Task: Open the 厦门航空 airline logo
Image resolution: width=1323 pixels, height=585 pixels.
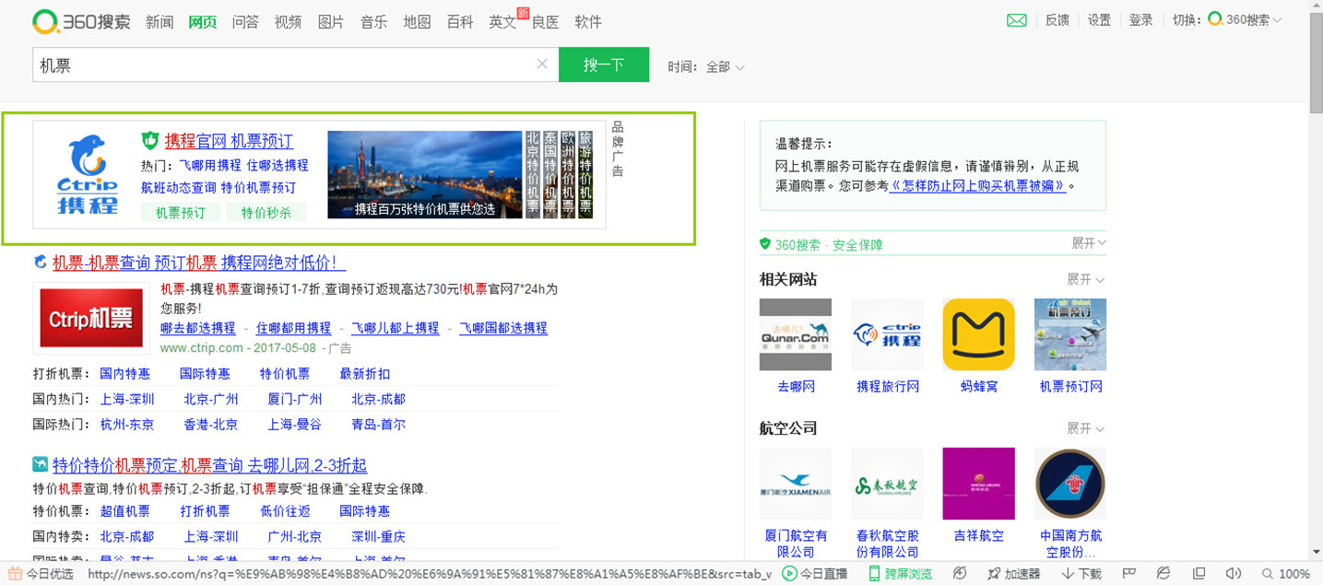Action: [795, 484]
